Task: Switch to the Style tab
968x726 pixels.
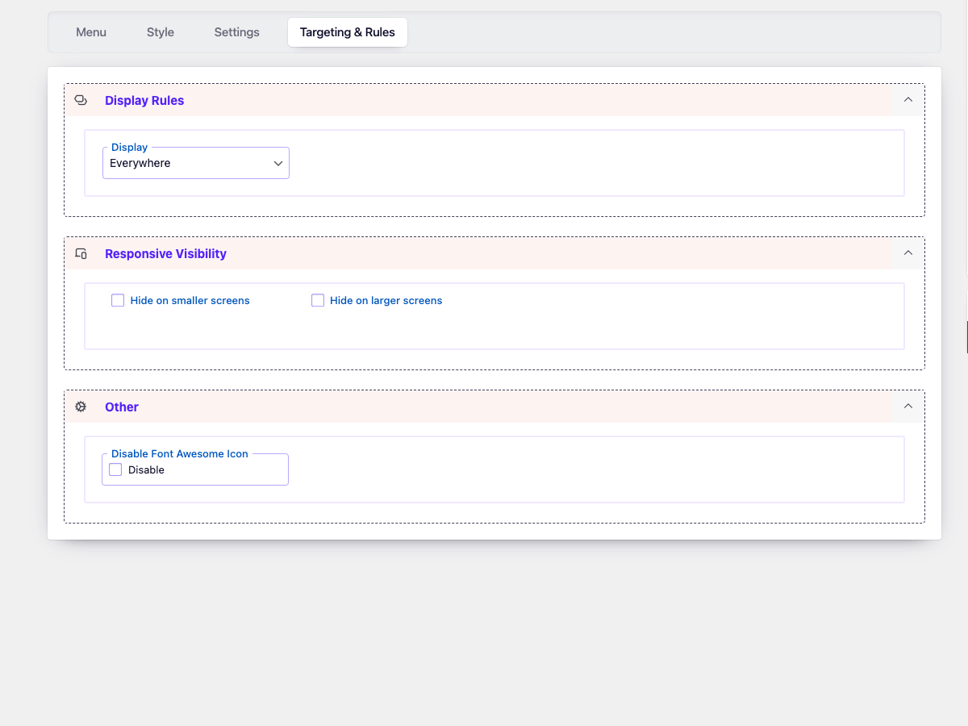Action: click(161, 32)
